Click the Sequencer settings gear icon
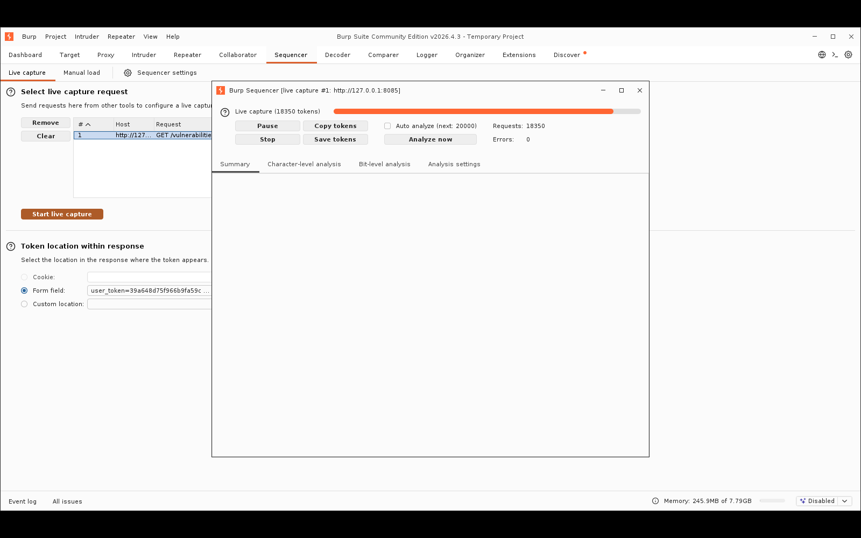Screen dimensions: 861x538 point(128,73)
